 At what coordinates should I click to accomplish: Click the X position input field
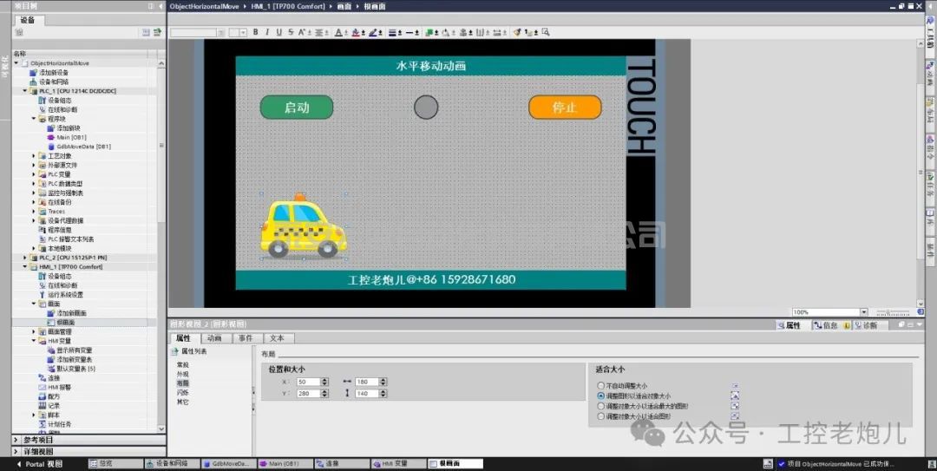click(307, 382)
